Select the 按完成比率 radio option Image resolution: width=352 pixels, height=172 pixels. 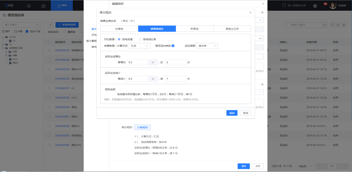[x=140, y=39]
